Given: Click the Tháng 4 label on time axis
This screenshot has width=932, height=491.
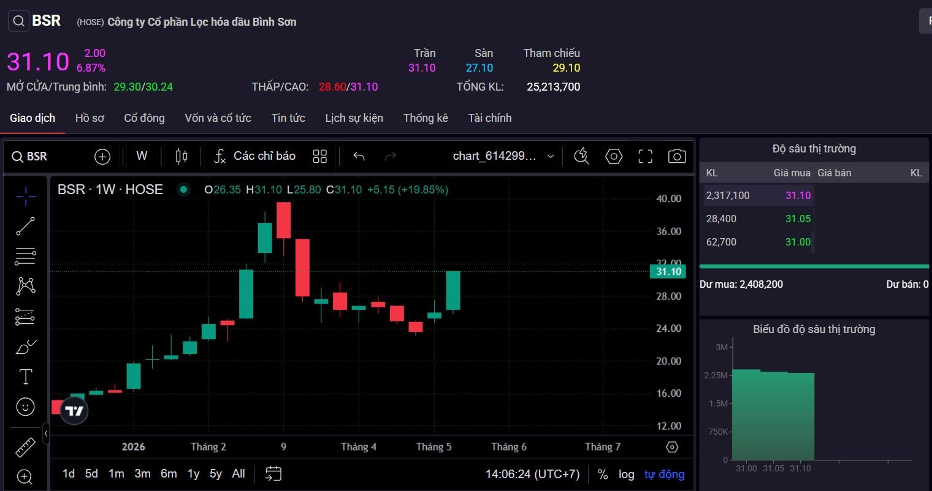Looking at the screenshot, I should point(359,446).
